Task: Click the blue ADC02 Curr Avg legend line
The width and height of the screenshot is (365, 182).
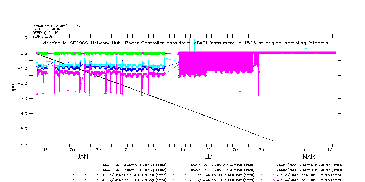Action: click(x=85, y=170)
